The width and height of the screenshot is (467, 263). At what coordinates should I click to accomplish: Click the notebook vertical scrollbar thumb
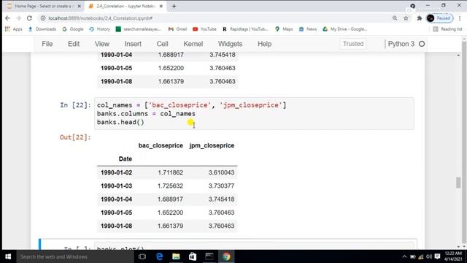[x=458, y=183]
